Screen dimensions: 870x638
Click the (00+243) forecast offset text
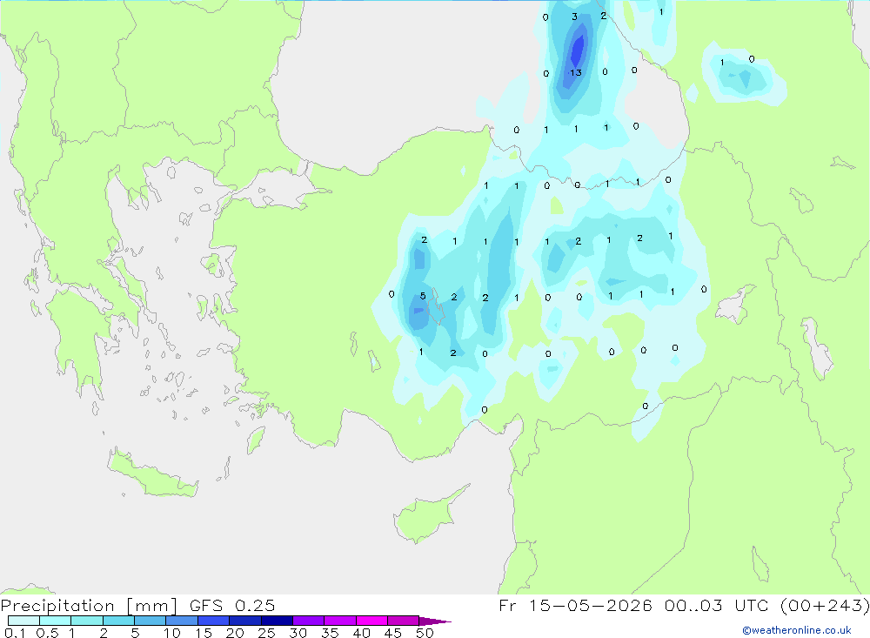(825, 605)
